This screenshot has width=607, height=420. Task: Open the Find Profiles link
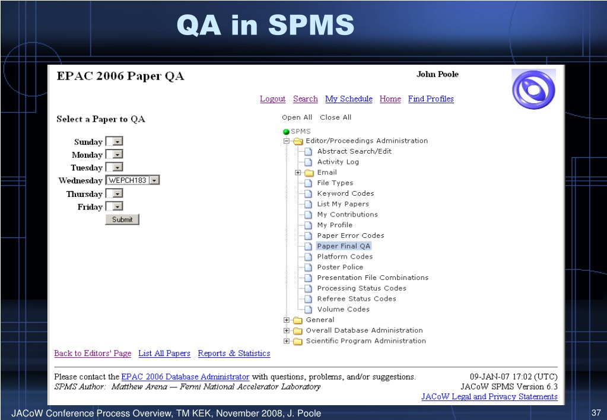click(x=431, y=98)
